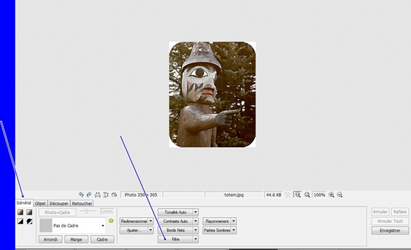Click the Annuler button
The image size is (411, 250).
coord(380,211)
